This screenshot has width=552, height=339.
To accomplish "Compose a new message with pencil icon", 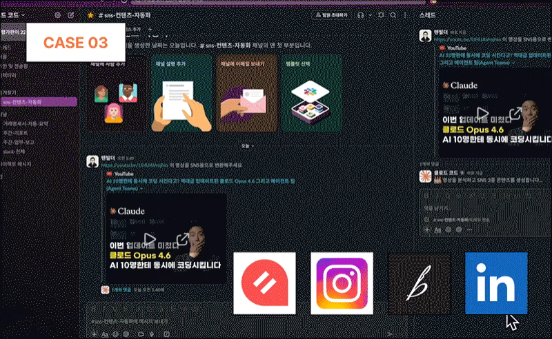I will [x=71, y=15].
